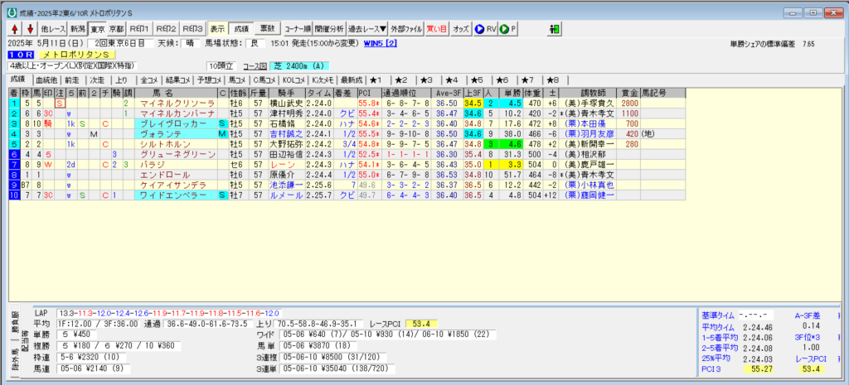This screenshot has height=385, width=849.
Task: Click the green play P button
Action: click(x=508, y=29)
